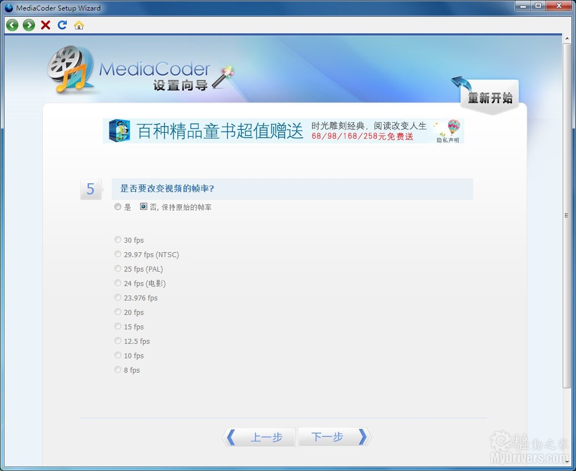This screenshot has width=576, height=471.
Task: Close the MediaCoder Setup Wizard window
Action: pos(559,6)
